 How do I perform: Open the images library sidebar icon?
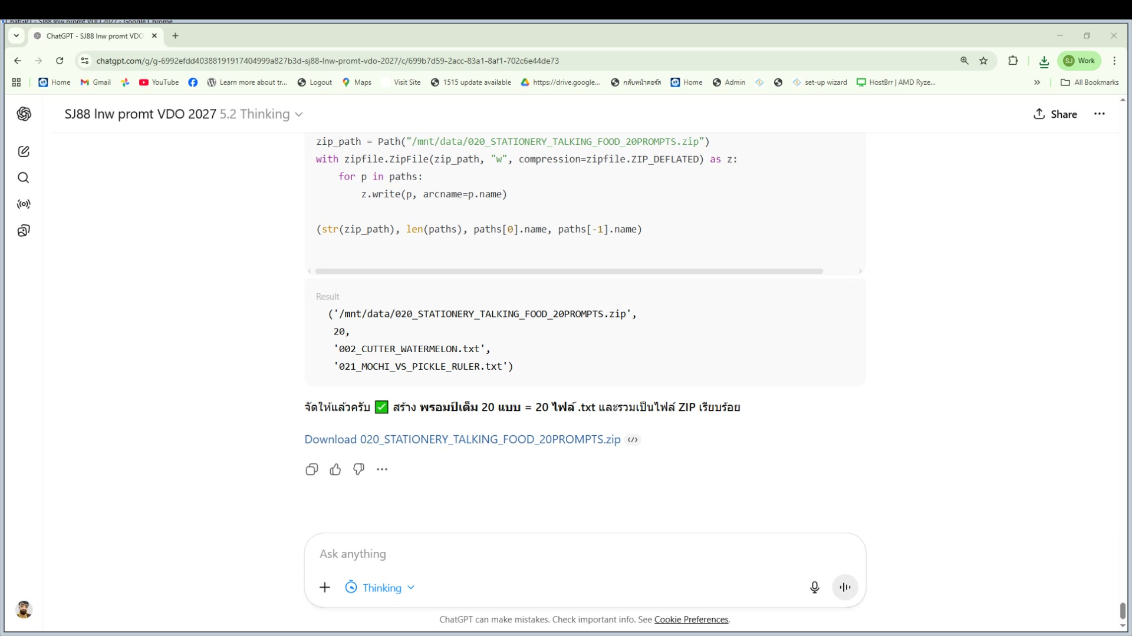[x=24, y=230]
